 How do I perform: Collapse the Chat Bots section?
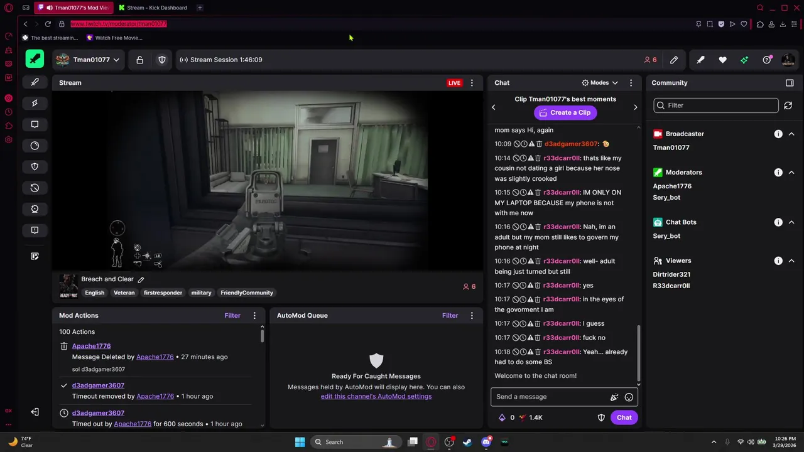coord(791,222)
